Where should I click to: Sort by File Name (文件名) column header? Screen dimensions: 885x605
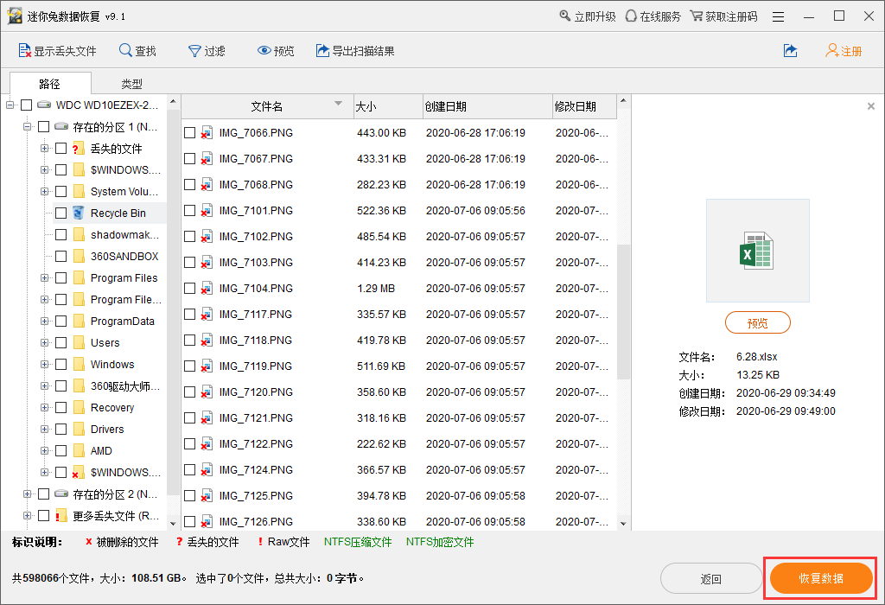click(267, 106)
